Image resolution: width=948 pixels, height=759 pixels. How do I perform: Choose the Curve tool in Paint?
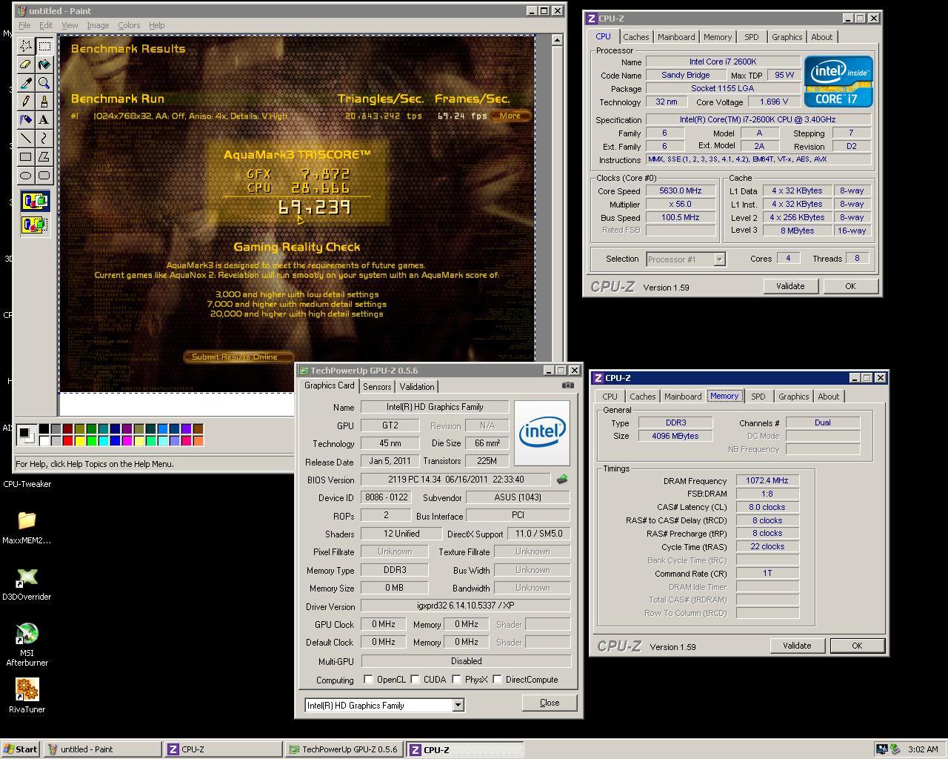pos(44,138)
